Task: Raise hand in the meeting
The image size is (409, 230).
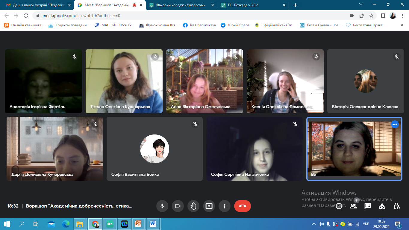Action: tap(193, 206)
